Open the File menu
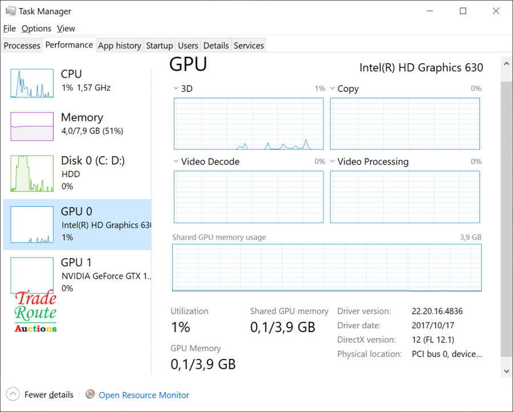Image resolution: width=513 pixels, height=412 pixels. [9, 28]
